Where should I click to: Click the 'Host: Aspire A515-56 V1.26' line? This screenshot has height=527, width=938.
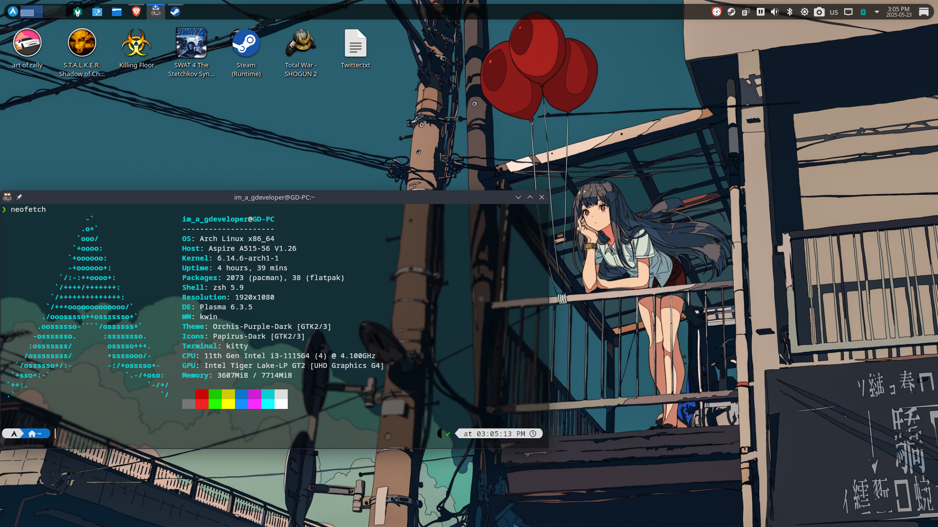[239, 248]
